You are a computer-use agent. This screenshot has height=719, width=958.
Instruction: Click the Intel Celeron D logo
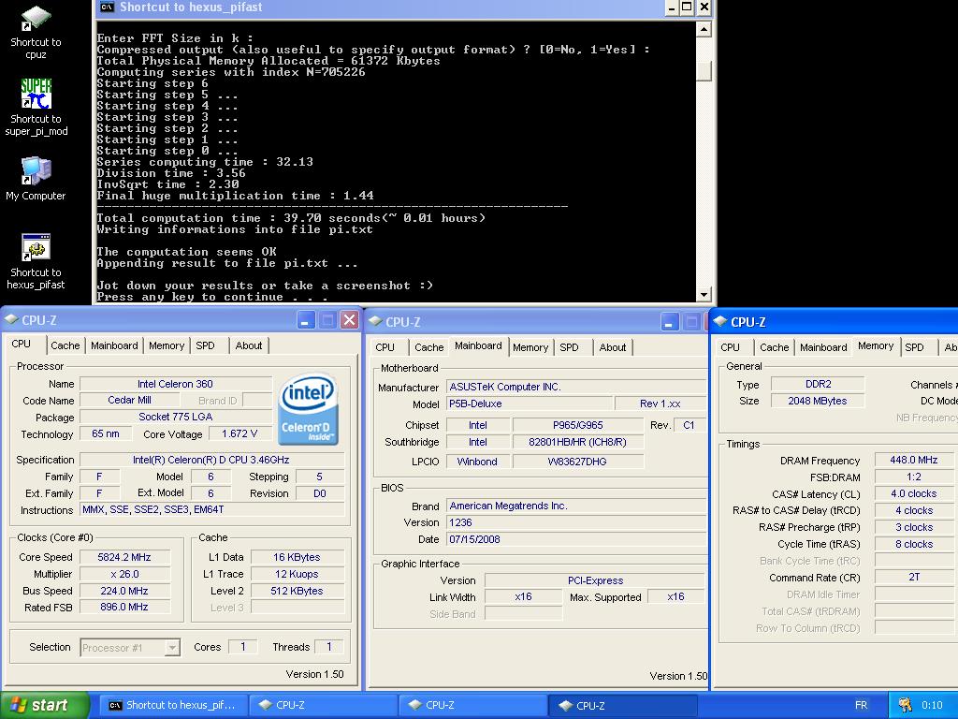coord(308,408)
